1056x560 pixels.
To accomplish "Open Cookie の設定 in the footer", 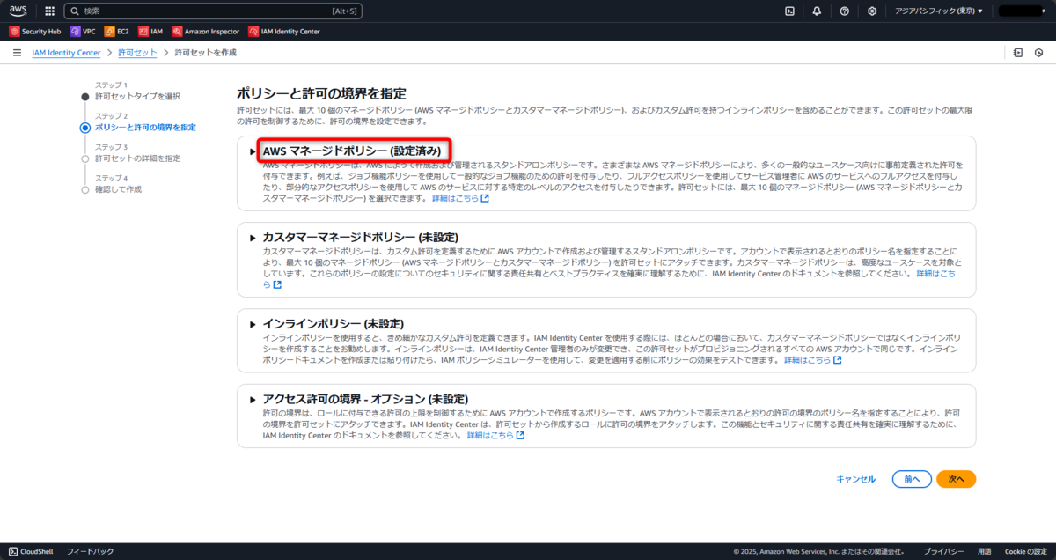I will [1025, 551].
